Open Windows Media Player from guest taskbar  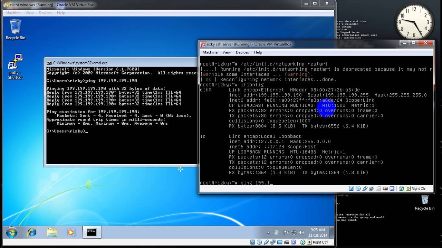tap(71, 232)
